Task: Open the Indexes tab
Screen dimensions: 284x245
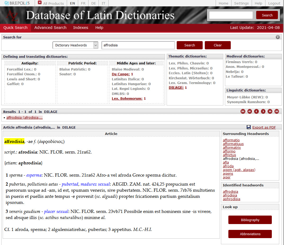Action: tap(81, 28)
